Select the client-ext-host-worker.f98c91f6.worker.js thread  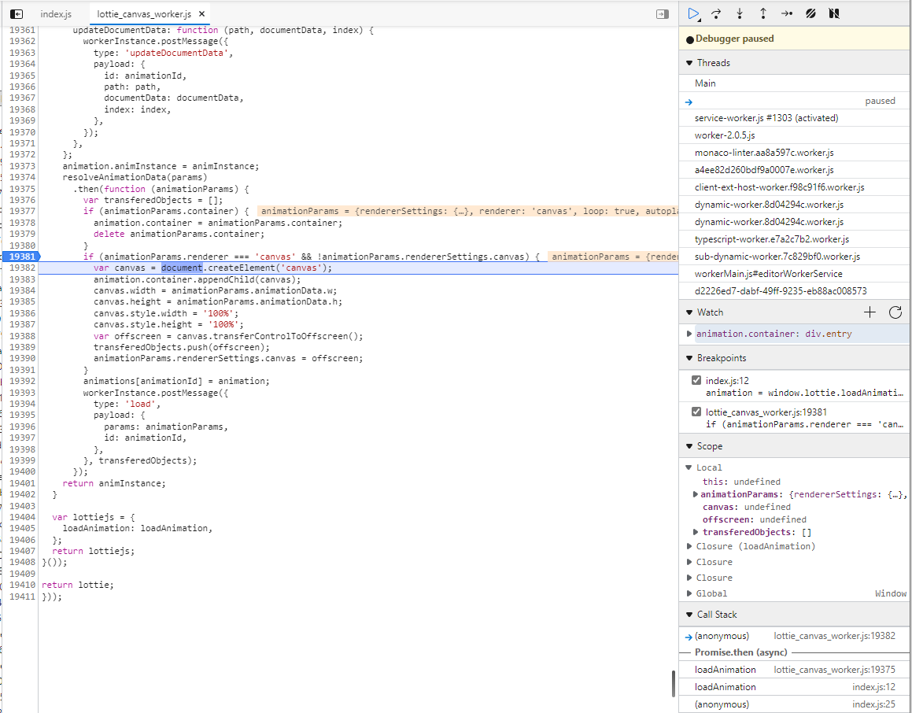(x=795, y=187)
